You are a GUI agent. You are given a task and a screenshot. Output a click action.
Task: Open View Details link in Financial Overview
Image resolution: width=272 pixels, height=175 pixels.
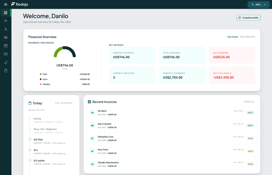[x=232, y=37]
